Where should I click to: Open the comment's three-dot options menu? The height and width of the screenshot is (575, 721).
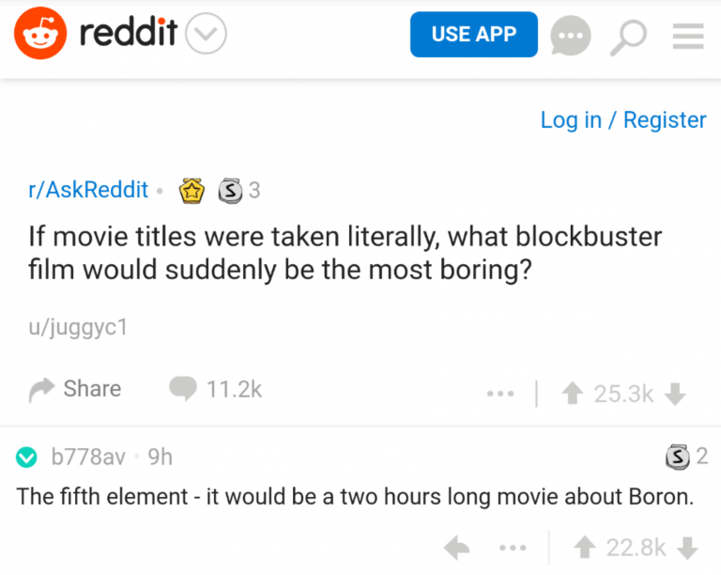pos(513,547)
